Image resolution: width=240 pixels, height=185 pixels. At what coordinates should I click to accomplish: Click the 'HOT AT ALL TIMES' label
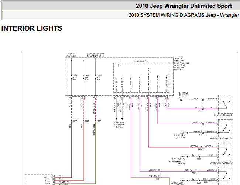[x=71, y=55]
